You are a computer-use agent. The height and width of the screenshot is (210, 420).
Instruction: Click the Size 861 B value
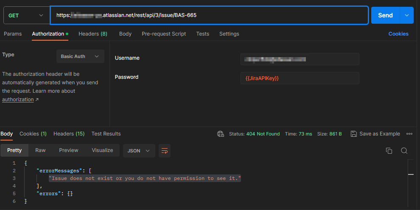(x=335, y=134)
